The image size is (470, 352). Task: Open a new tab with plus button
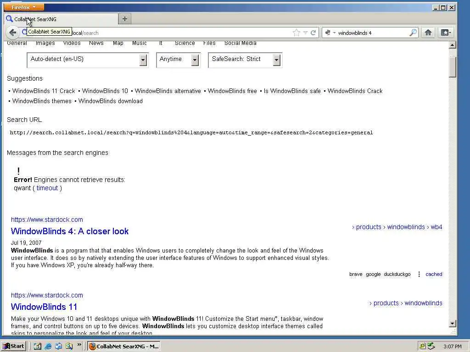(125, 19)
